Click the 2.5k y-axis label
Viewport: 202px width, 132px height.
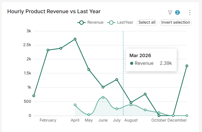[27, 45]
